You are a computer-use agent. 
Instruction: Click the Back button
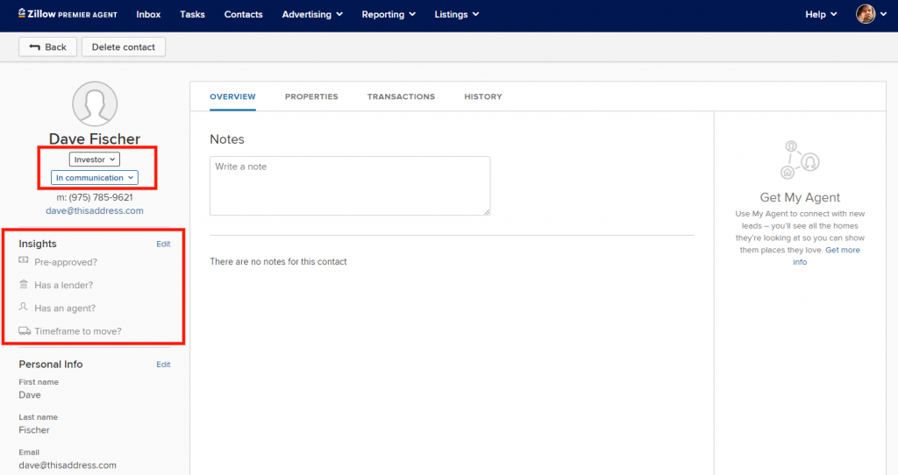pos(47,47)
